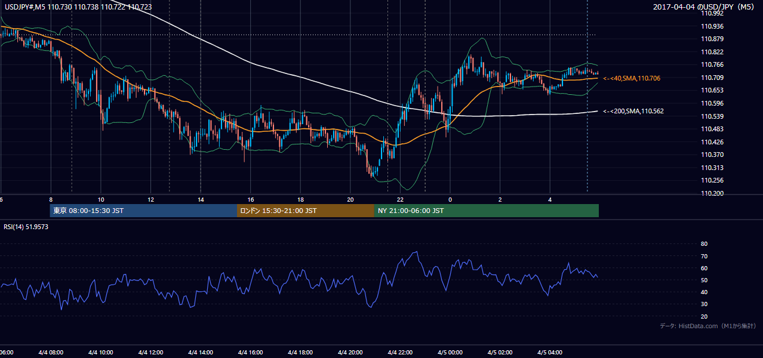763x358 pixels.
Task: Click the RSI axis value 40
Action: tap(704, 292)
